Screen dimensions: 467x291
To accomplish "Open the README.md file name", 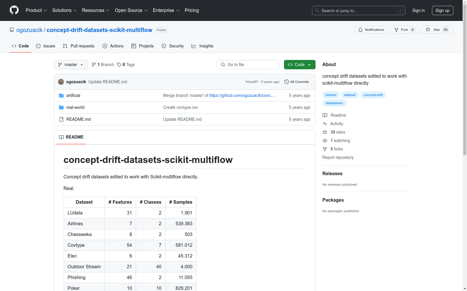I will (x=79, y=119).
